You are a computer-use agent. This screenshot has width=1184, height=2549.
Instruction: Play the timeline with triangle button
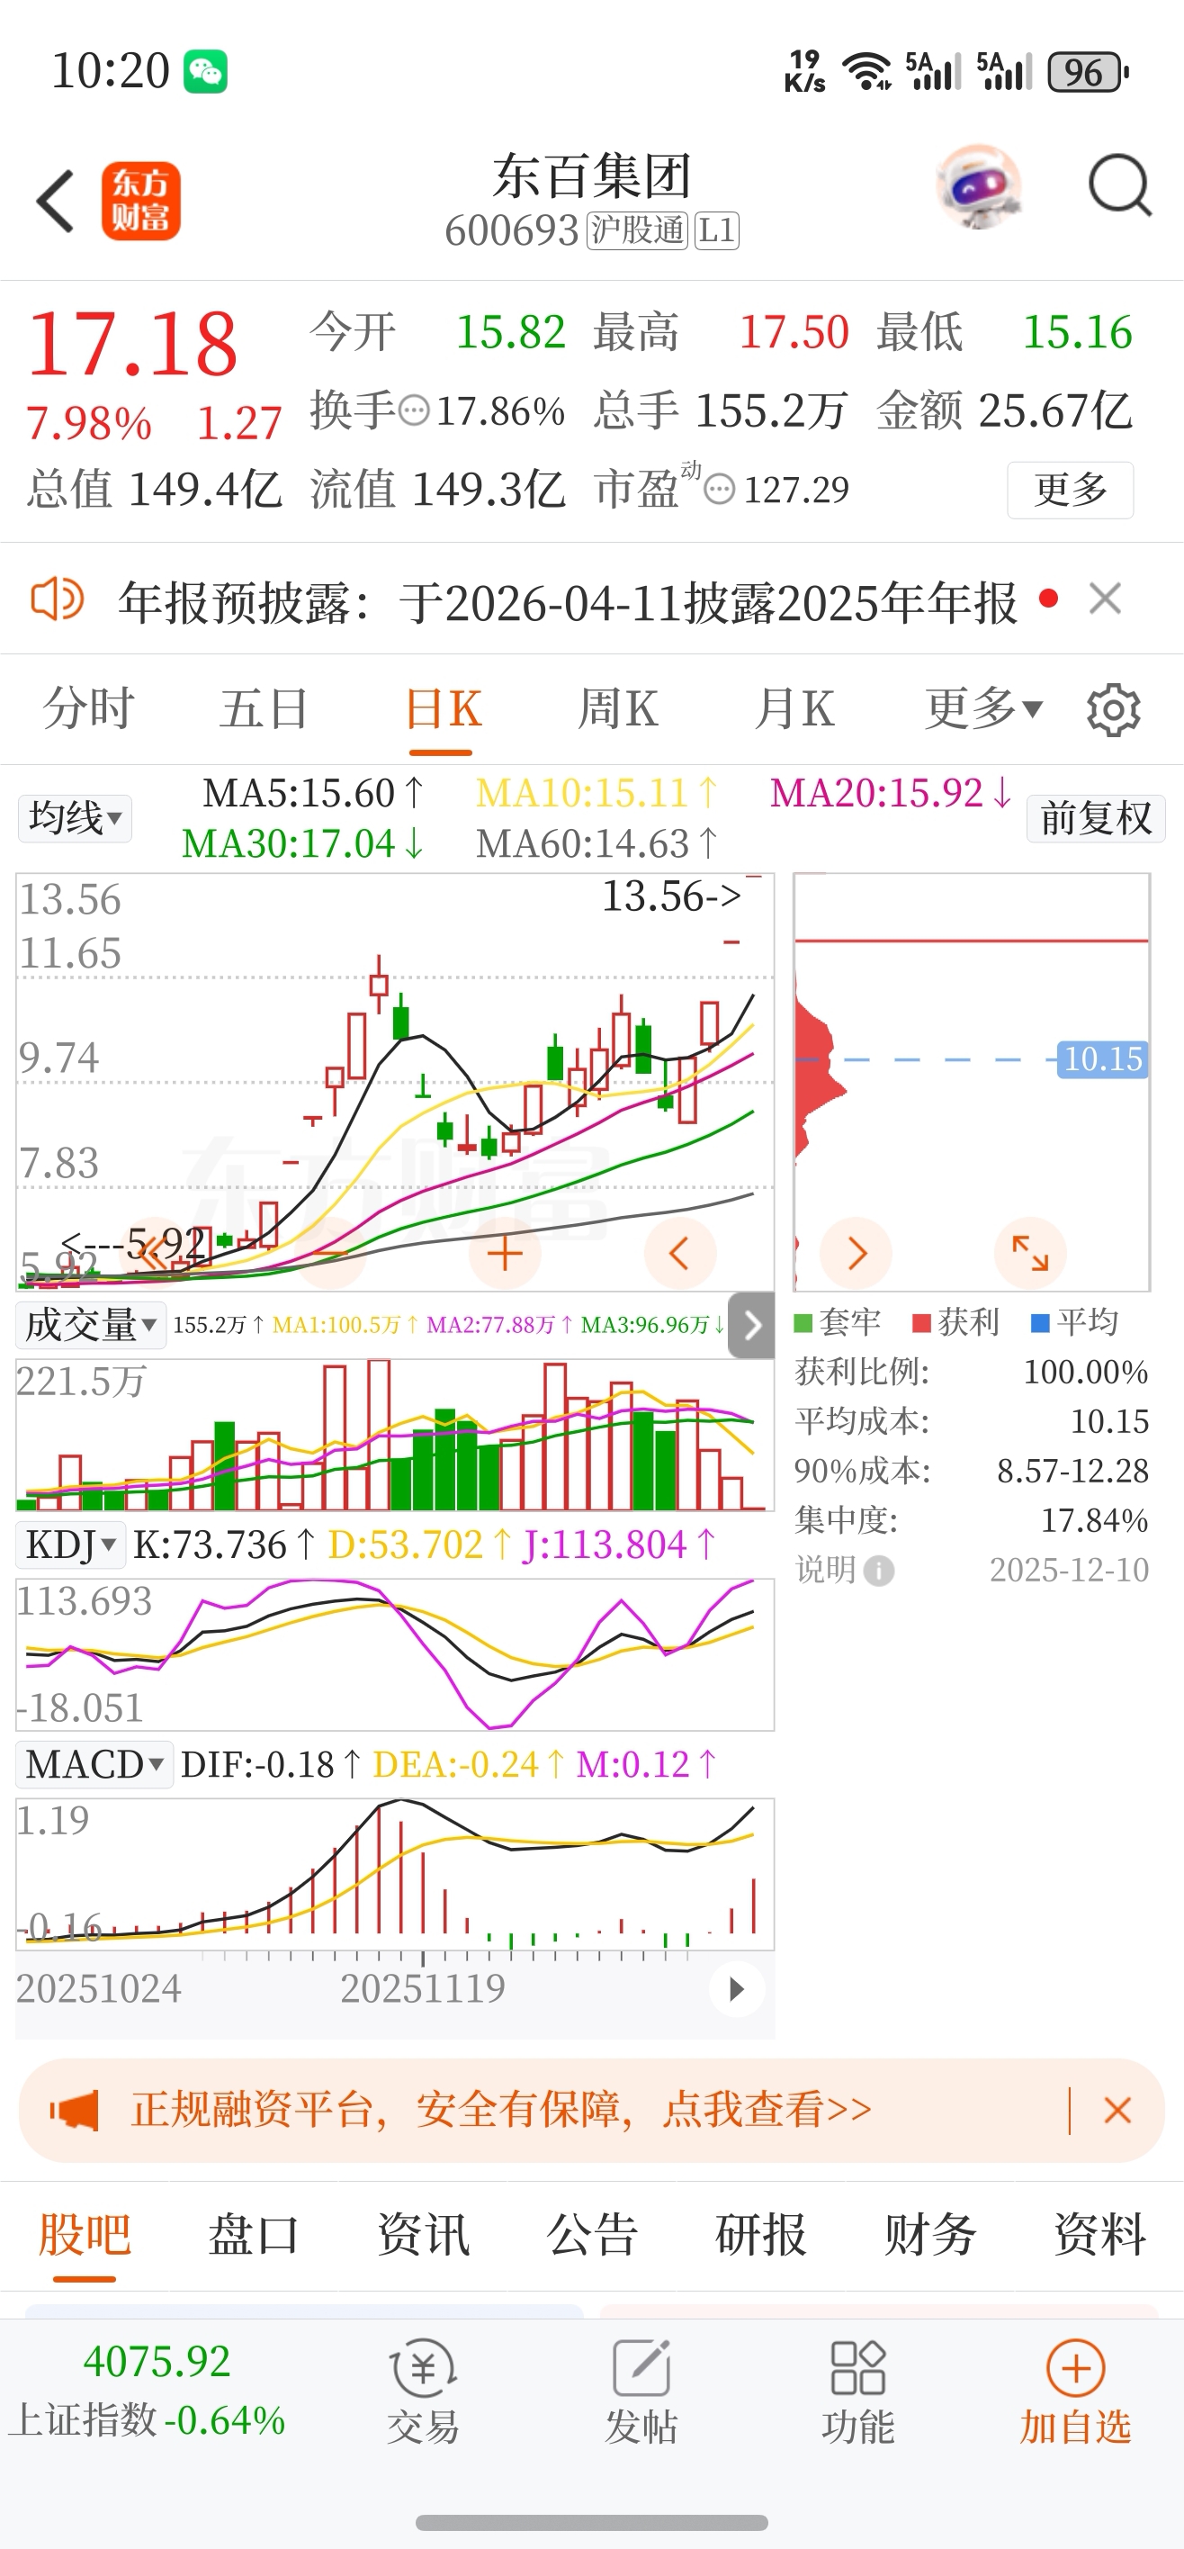736,1989
